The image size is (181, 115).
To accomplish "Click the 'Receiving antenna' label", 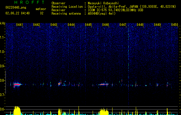I will (66, 14).
